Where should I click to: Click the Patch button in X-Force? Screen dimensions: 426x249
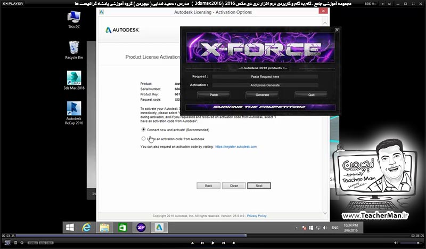pos(214,95)
